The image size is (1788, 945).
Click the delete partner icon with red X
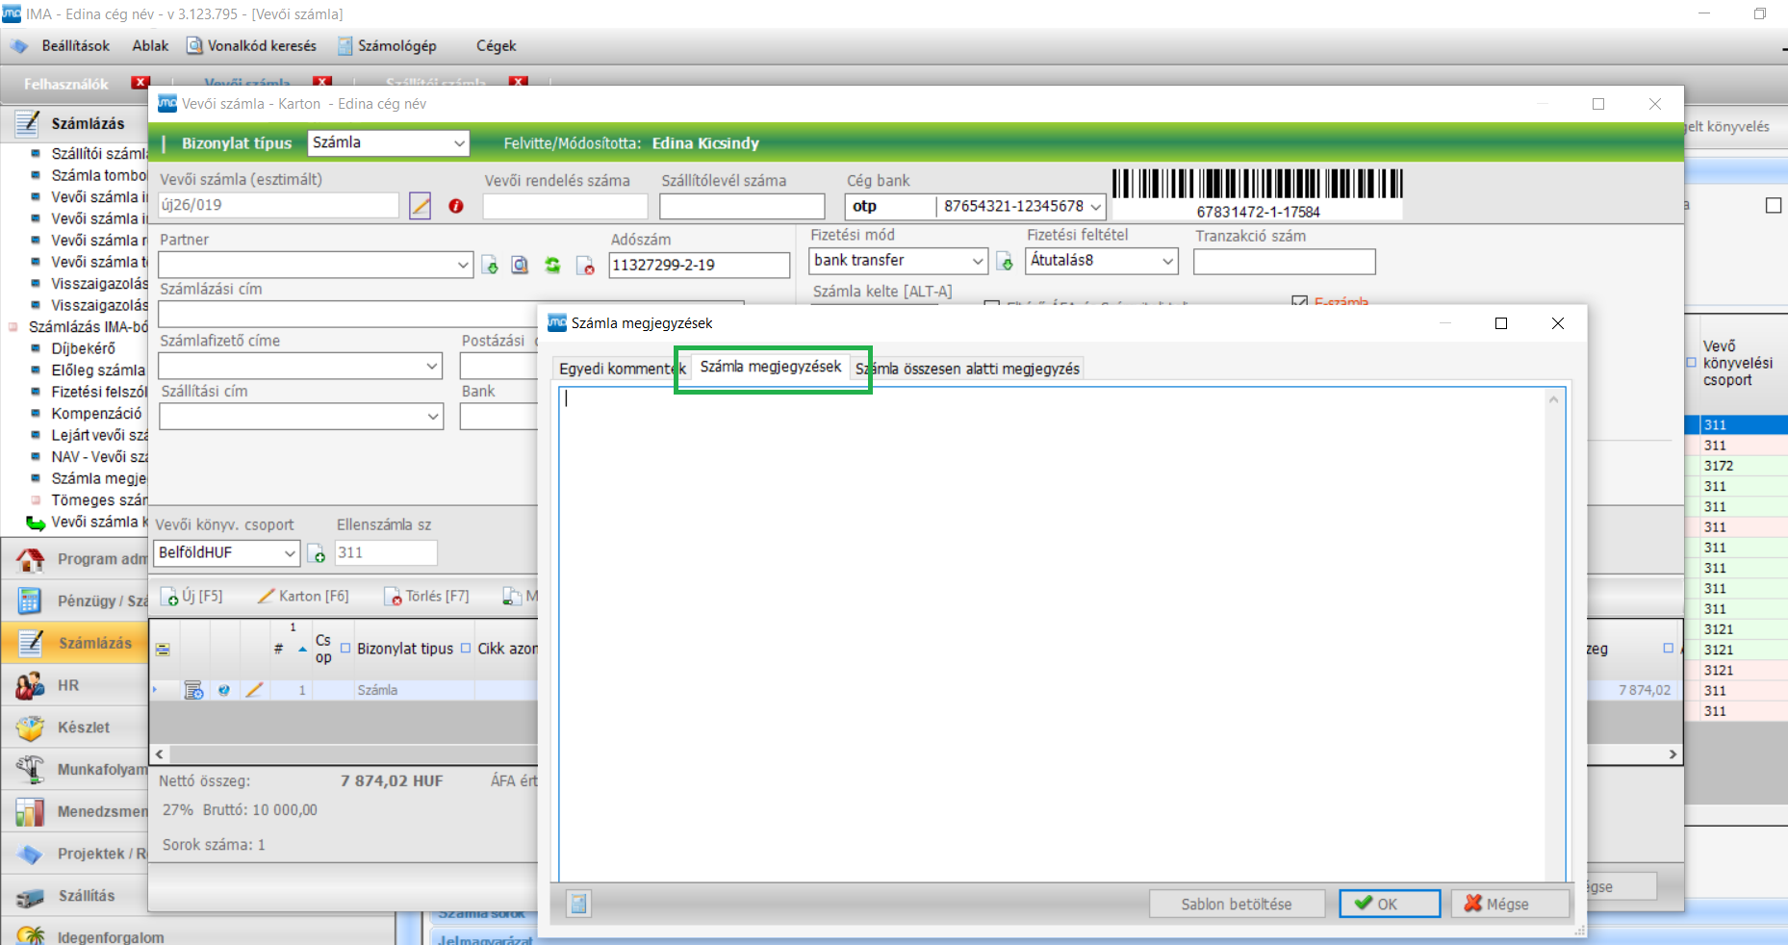click(x=585, y=266)
